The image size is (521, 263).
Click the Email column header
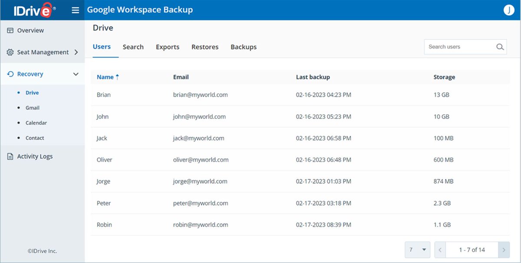[x=181, y=77]
